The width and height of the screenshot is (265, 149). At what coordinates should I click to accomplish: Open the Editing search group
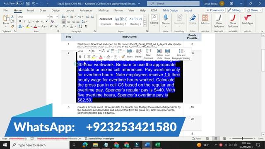click(x=154, y=21)
